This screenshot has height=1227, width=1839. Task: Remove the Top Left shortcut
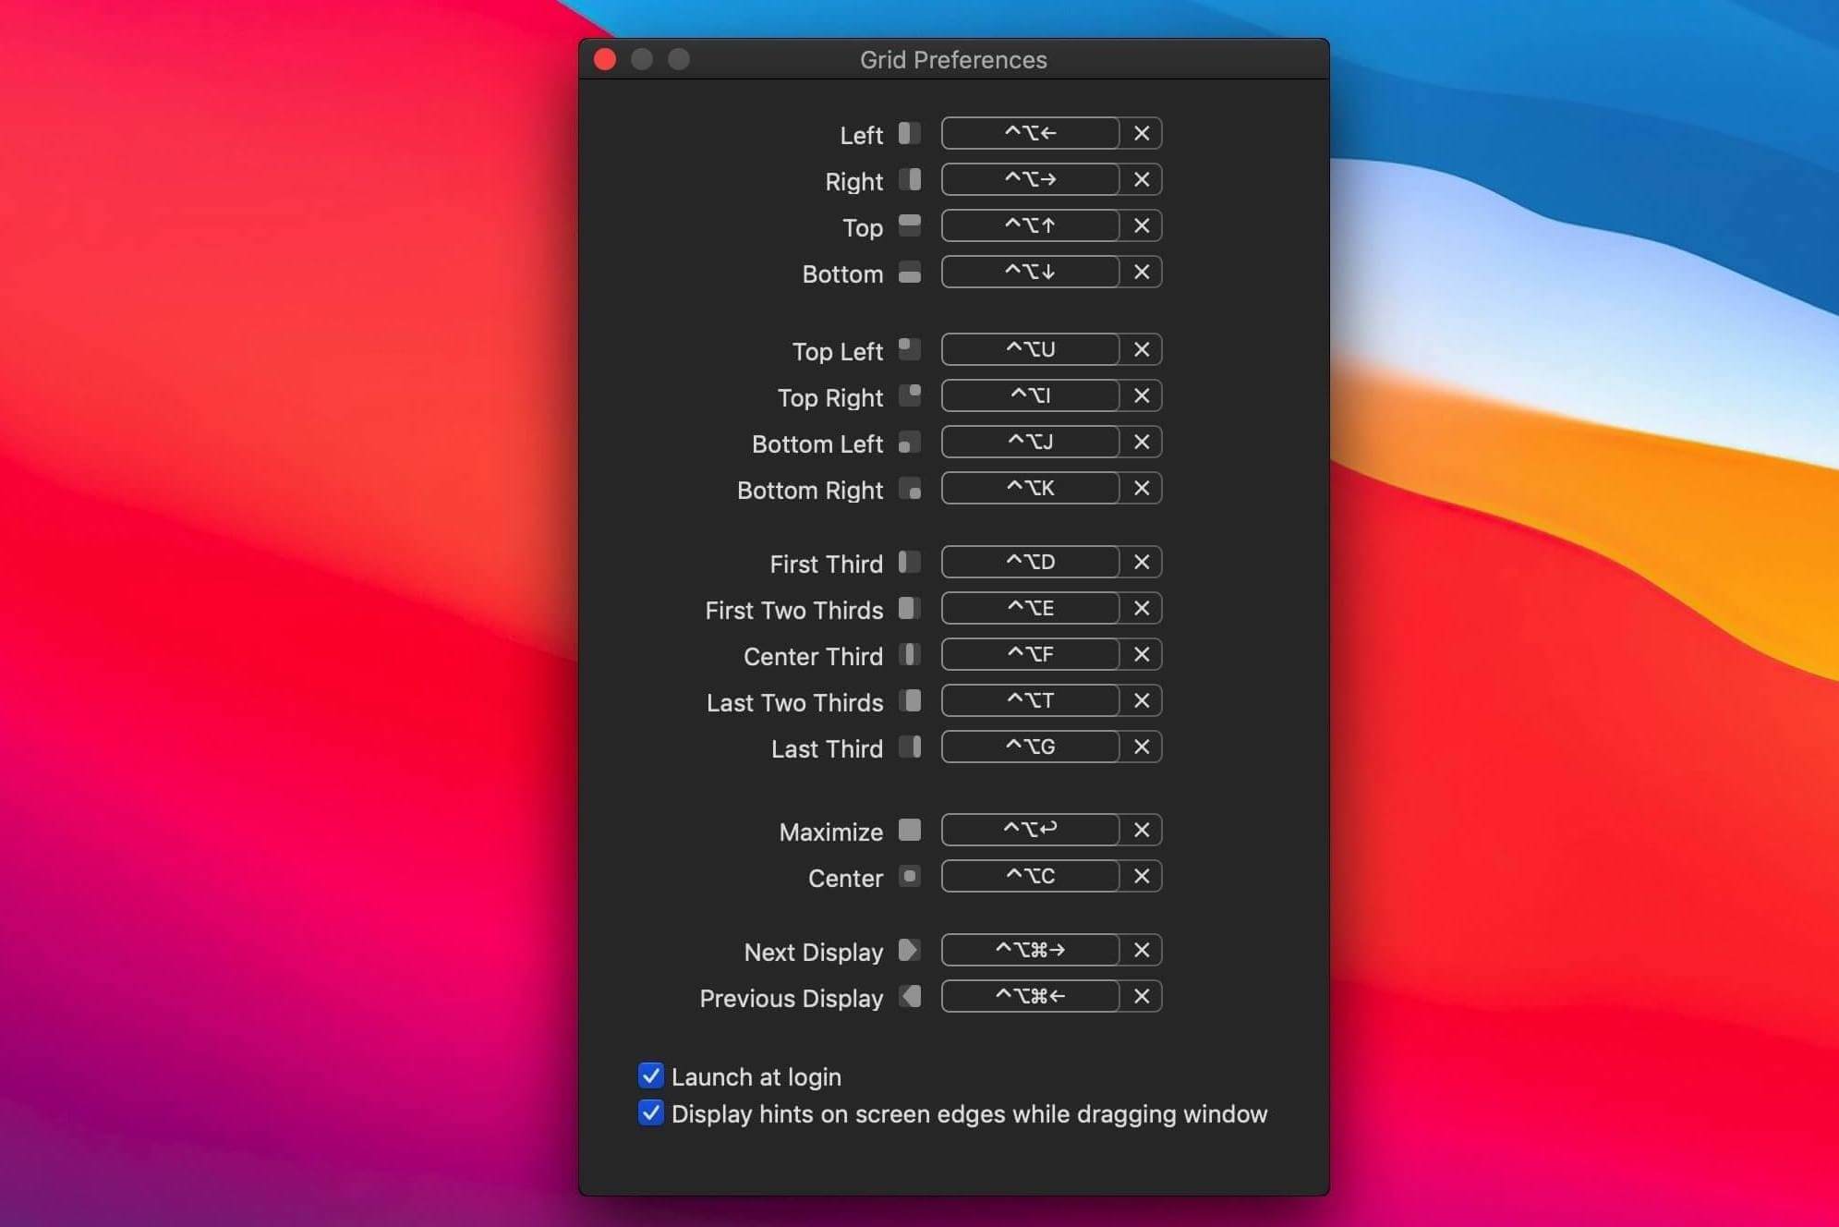[1142, 350]
